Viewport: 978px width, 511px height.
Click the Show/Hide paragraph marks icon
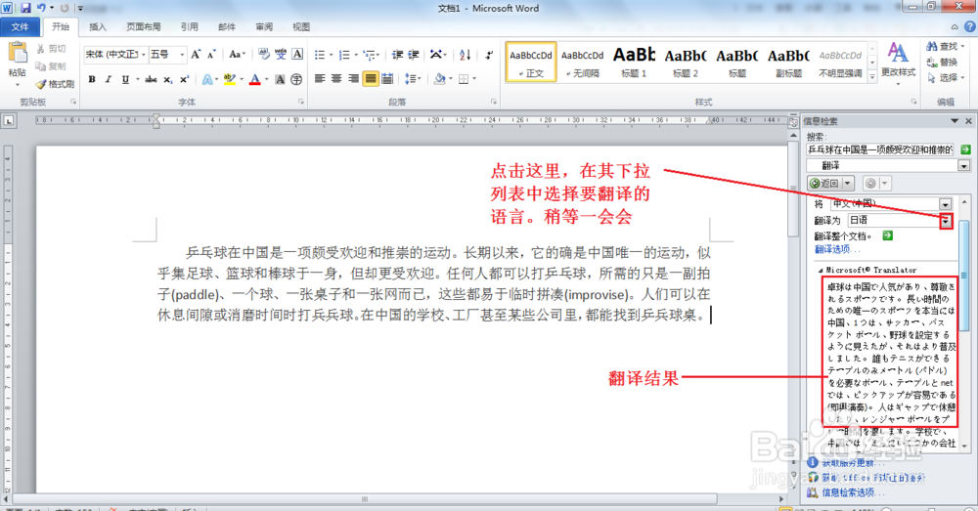pyautogui.click(x=489, y=55)
